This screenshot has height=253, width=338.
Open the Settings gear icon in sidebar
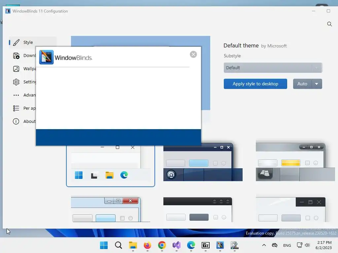[x=16, y=82]
